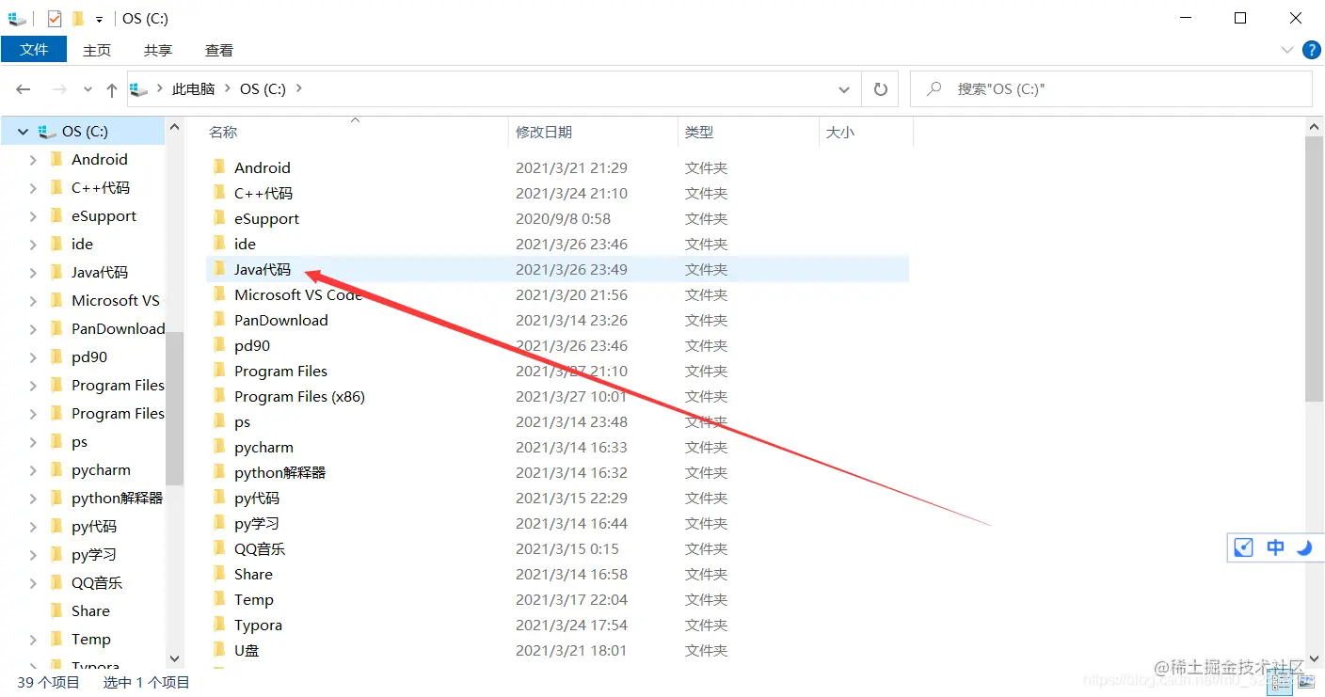This screenshot has height=697, width=1325.
Task: Click the file list vertical scrollbar thumb
Action: pyautogui.click(x=1315, y=268)
